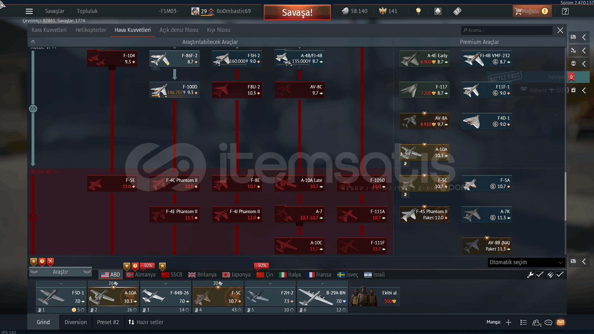Select the F-100D vehicle card
The image size is (594, 334).
point(174,90)
